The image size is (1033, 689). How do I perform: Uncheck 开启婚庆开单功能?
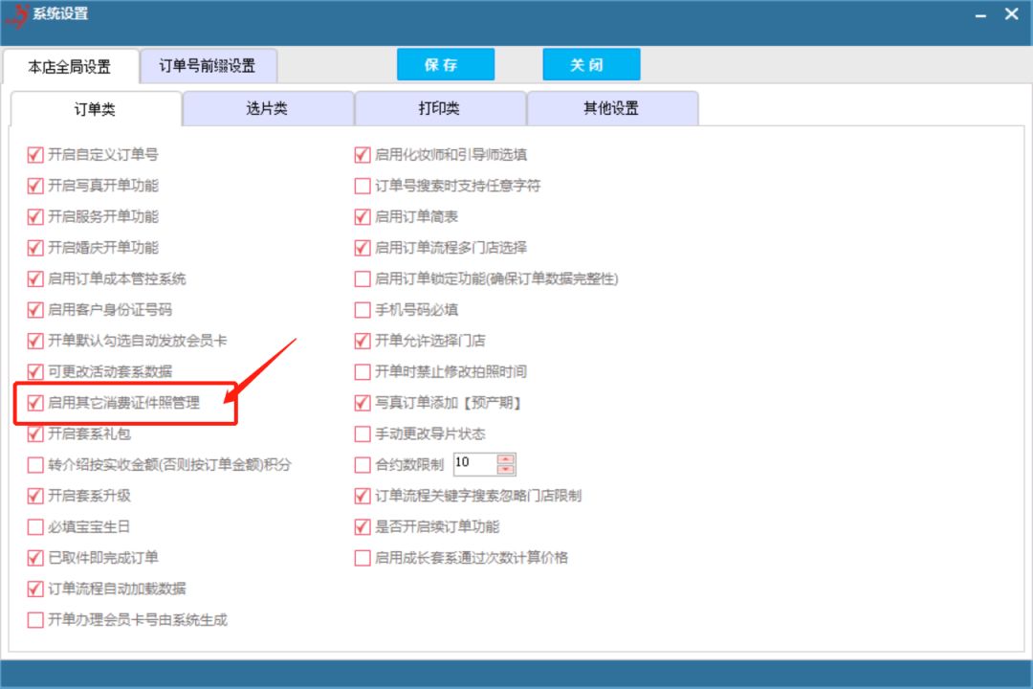tap(35, 247)
